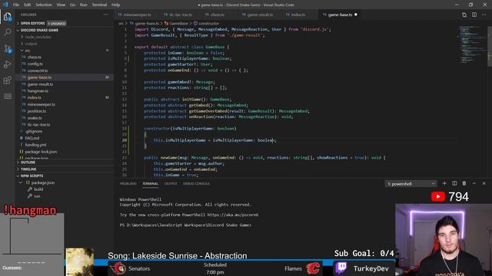Open game-result.ts in the explorer tree

tap(40, 84)
